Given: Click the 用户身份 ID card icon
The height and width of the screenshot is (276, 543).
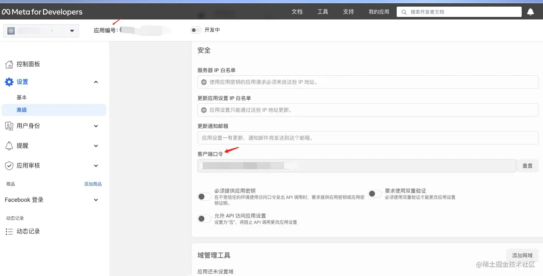Looking at the screenshot, I should click(x=9, y=126).
